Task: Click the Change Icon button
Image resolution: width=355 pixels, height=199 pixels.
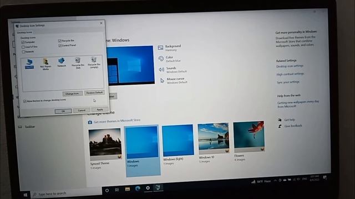Action: coord(72,93)
